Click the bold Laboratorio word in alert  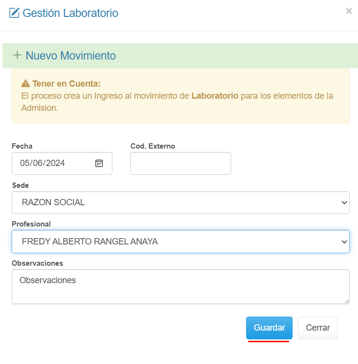[x=215, y=96]
